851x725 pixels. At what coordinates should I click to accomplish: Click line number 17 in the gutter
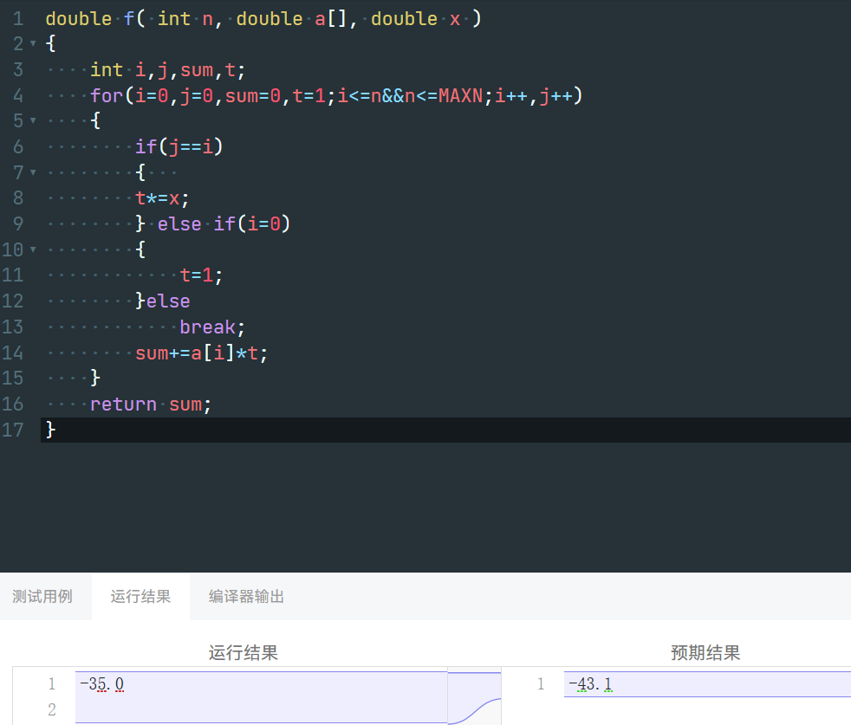(x=16, y=430)
